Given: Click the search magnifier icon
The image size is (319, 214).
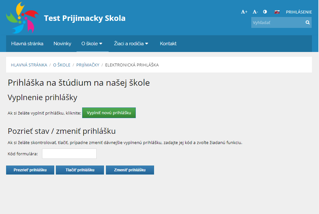Looking at the screenshot, I should [307, 22].
